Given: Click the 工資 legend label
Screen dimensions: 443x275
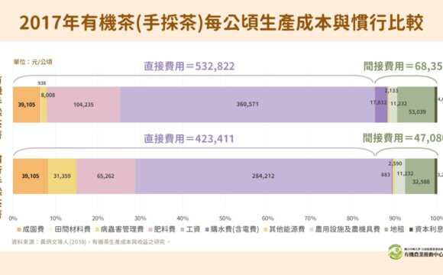Looking at the screenshot, I should click(x=193, y=229).
